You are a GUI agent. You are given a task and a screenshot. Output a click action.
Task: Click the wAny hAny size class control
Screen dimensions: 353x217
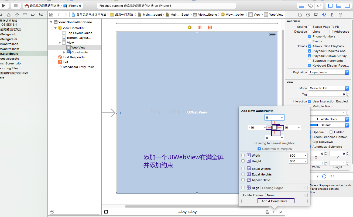click(x=187, y=212)
